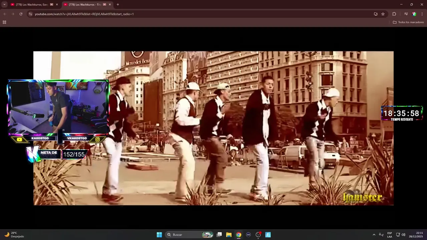Bookmark this page with the star
The image size is (427, 240).
click(383, 14)
